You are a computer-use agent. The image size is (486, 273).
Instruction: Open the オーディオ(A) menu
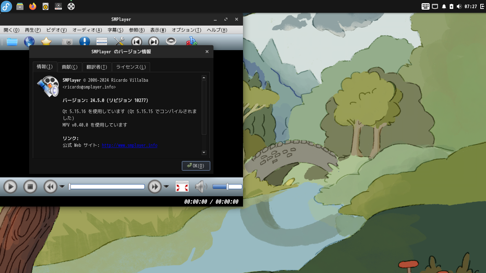(87, 30)
